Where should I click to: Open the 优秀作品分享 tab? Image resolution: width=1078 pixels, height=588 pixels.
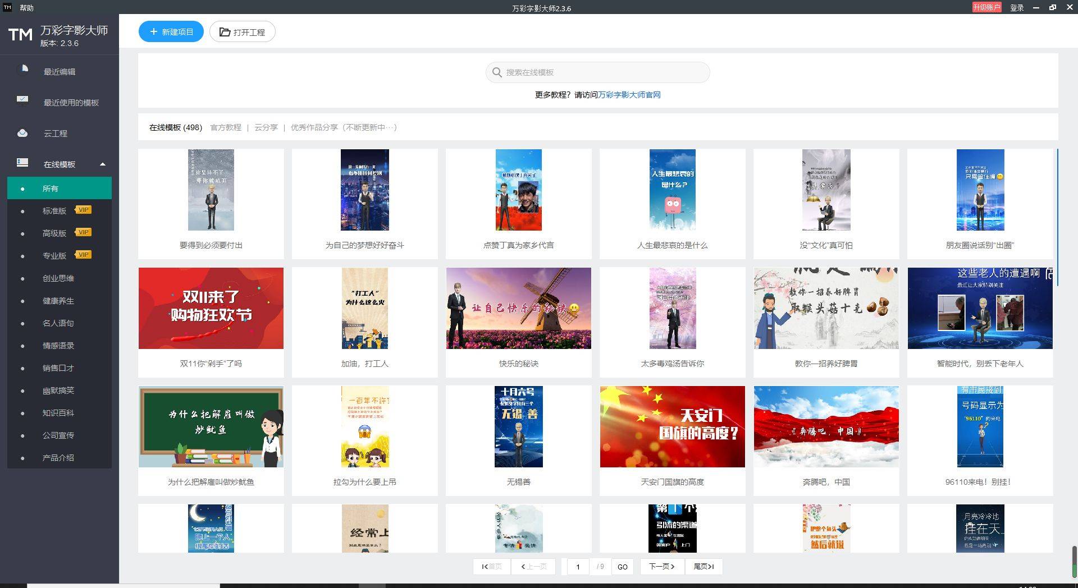pyautogui.click(x=344, y=127)
